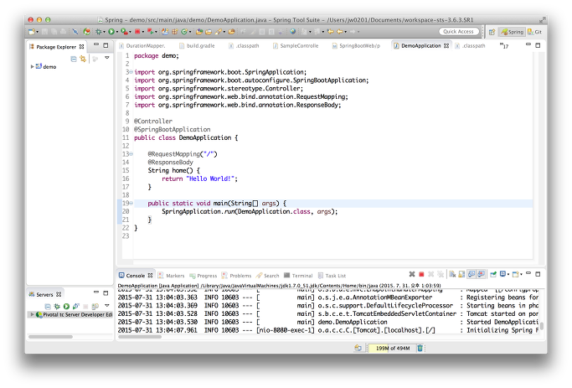Click line 16 return Hello World statement
The height and width of the screenshot is (388, 572).
pos(199,178)
